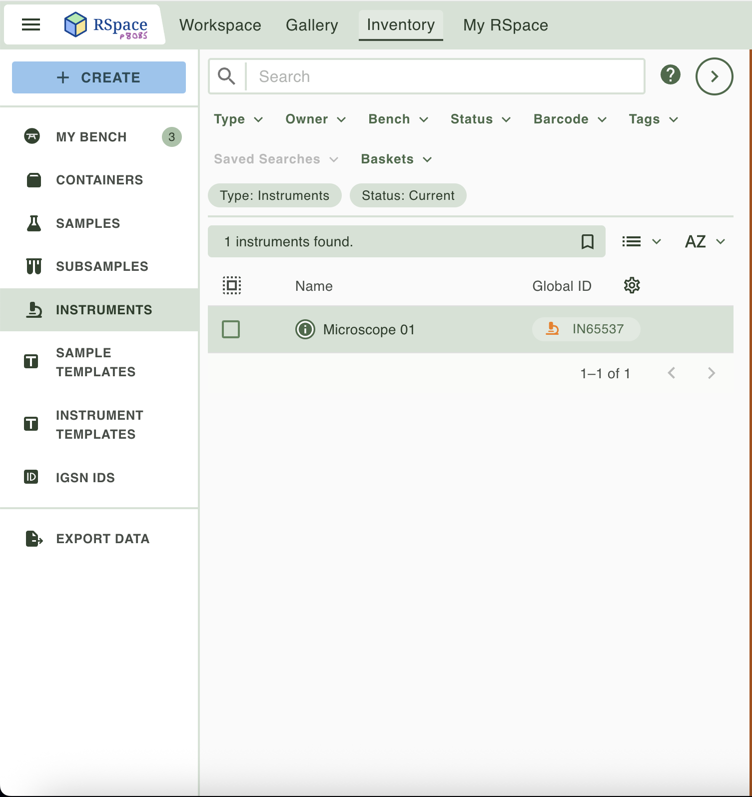Screen dimensions: 752x797
Task: Toggle the select-all dashed square icon
Action: (232, 285)
